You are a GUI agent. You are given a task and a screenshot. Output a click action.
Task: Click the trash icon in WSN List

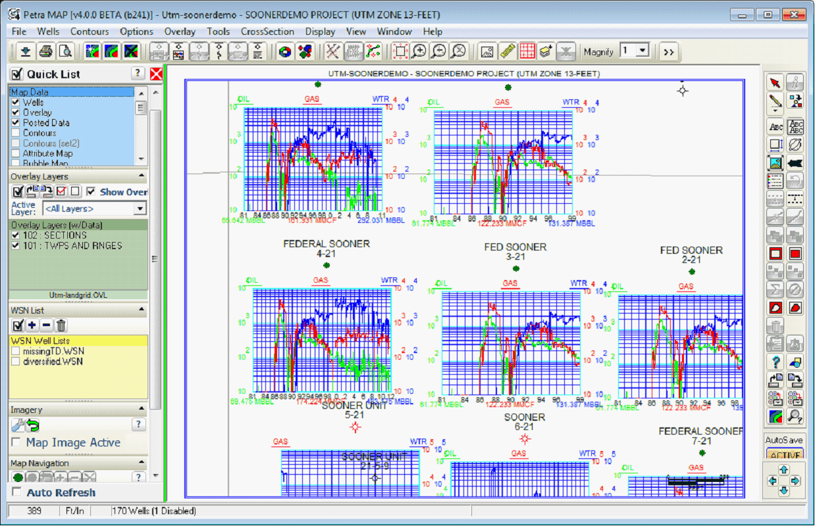point(61,325)
